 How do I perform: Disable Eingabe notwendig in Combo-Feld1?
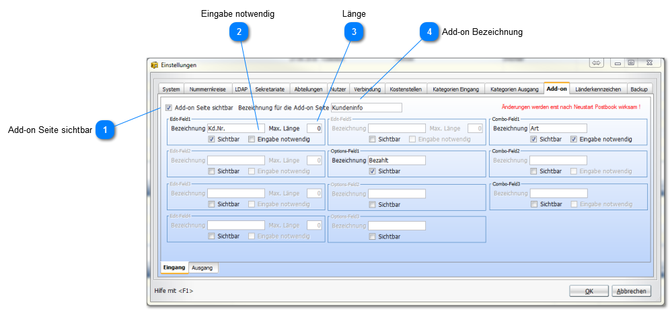click(574, 140)
